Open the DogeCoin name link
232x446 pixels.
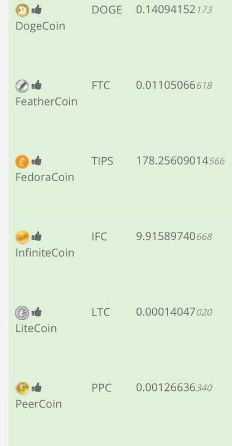[x=40, y=26]
